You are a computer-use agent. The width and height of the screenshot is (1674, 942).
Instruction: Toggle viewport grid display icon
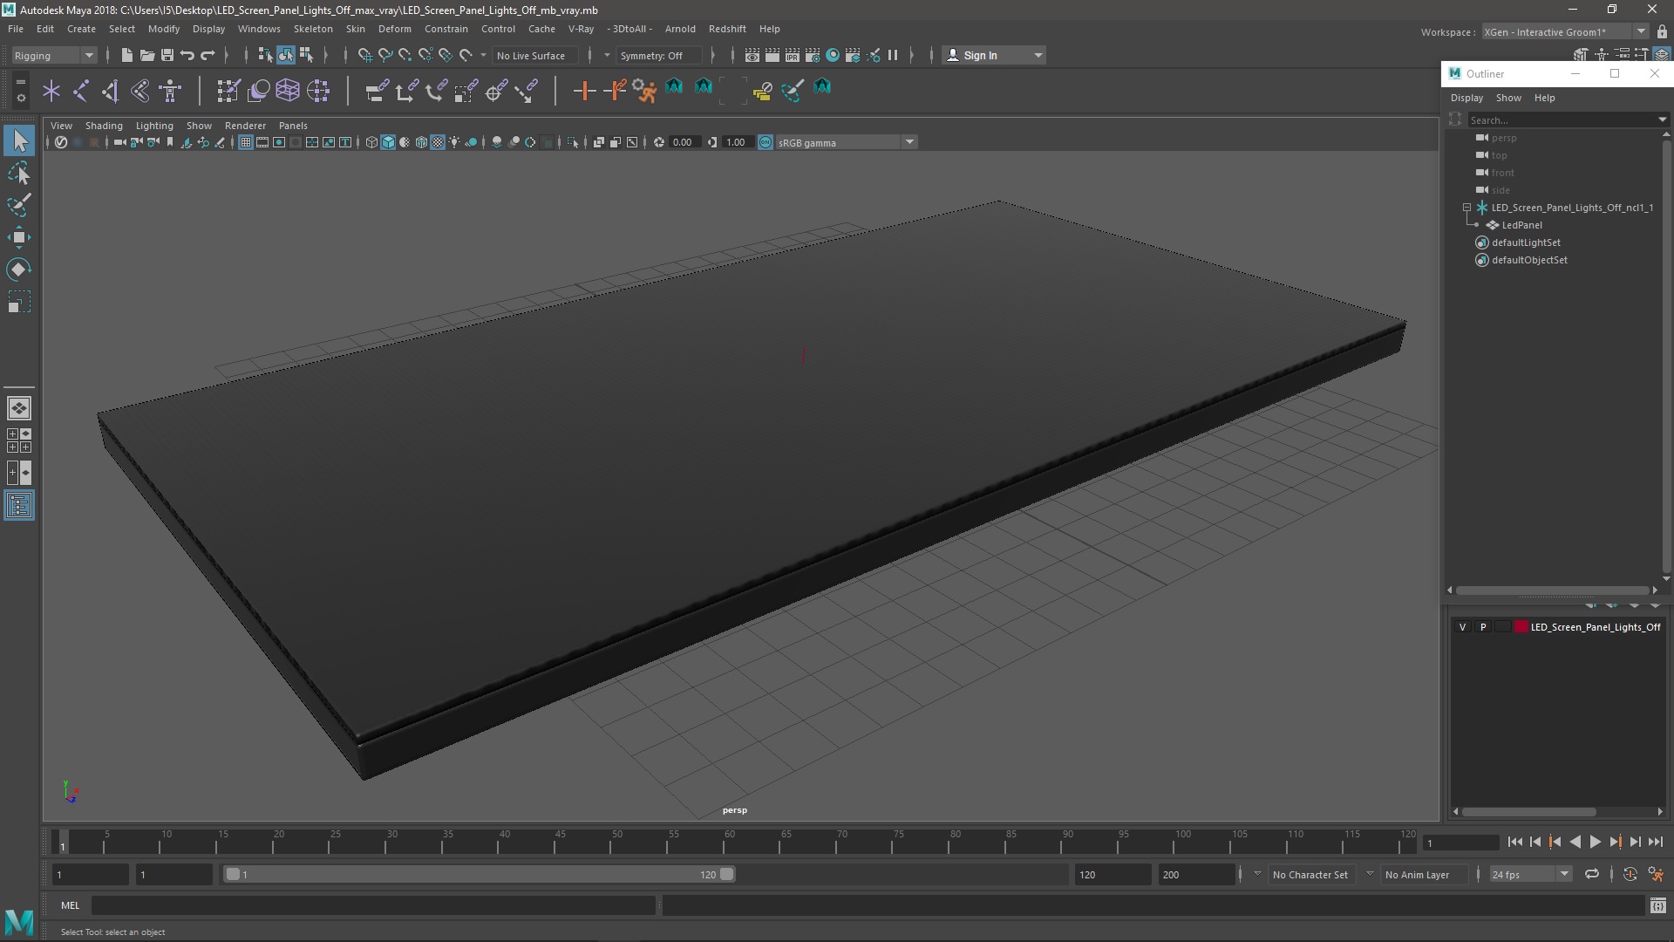pyautogui.click(x=246, y=142)
